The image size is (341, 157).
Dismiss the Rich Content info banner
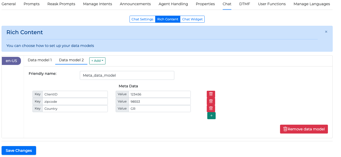326,32
